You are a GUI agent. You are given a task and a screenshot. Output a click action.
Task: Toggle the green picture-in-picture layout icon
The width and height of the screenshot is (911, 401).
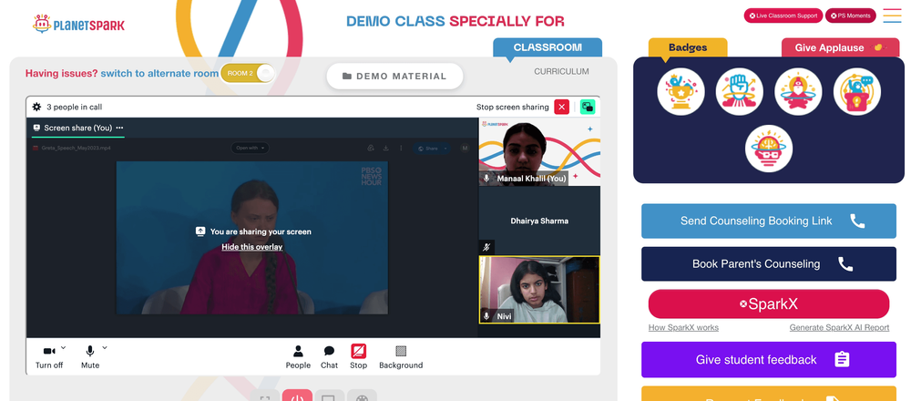coord(588,107)
